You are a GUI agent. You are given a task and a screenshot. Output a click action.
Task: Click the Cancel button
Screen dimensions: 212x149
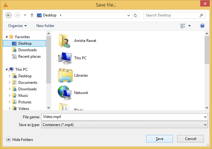(191, 139)
